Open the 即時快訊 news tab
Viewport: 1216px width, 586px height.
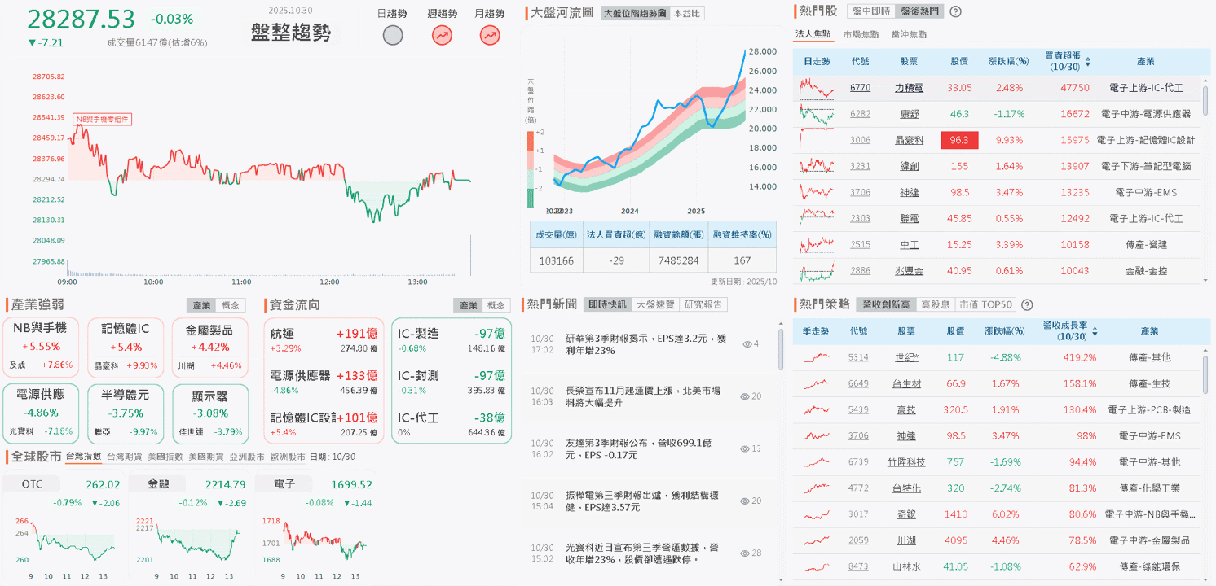(x=608, y=304)
